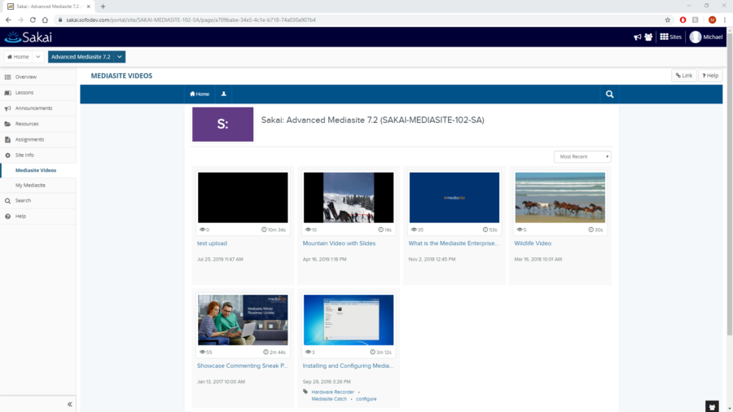Click the browser forward arrow

20,20
